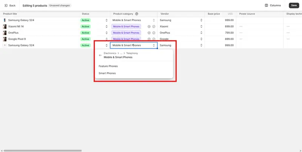The width and height of the screenshot is (302, 152).
Task: Click the Product category column header
Action: point(123,14)
